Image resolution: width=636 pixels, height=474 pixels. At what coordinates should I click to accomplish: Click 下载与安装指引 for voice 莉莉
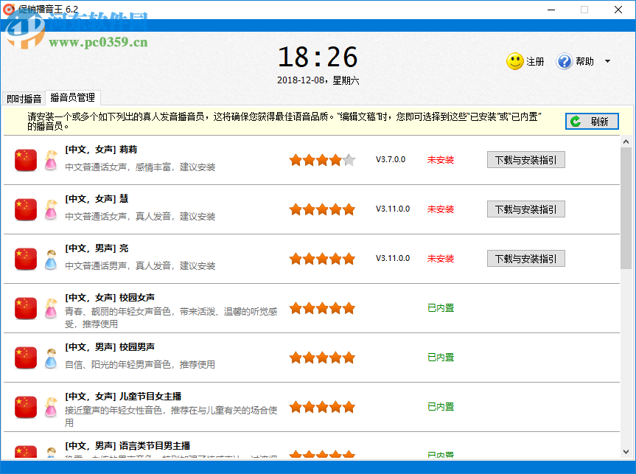click(525, 159)
